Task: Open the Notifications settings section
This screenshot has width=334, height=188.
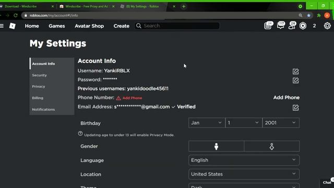Action: pyautogui.click(x=52, y=109)
